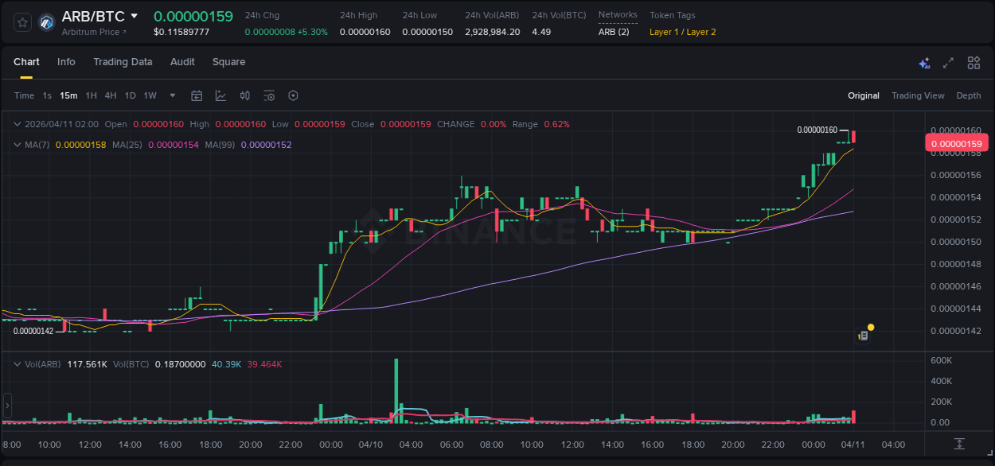
Task: Open the Arbitrum Price link
Action: [x=94, y=32]
